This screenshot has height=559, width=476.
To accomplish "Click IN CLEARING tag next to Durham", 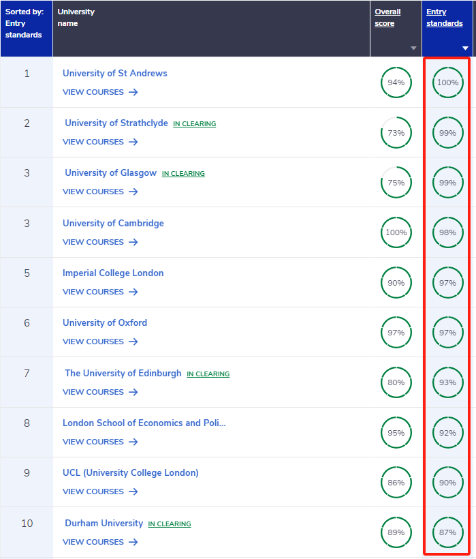I will coord(170,524).
